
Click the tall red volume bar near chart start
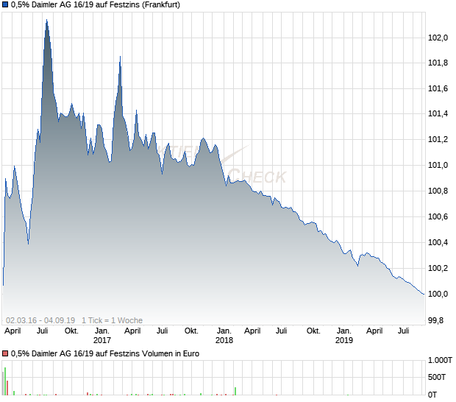(x=7, y=388)
